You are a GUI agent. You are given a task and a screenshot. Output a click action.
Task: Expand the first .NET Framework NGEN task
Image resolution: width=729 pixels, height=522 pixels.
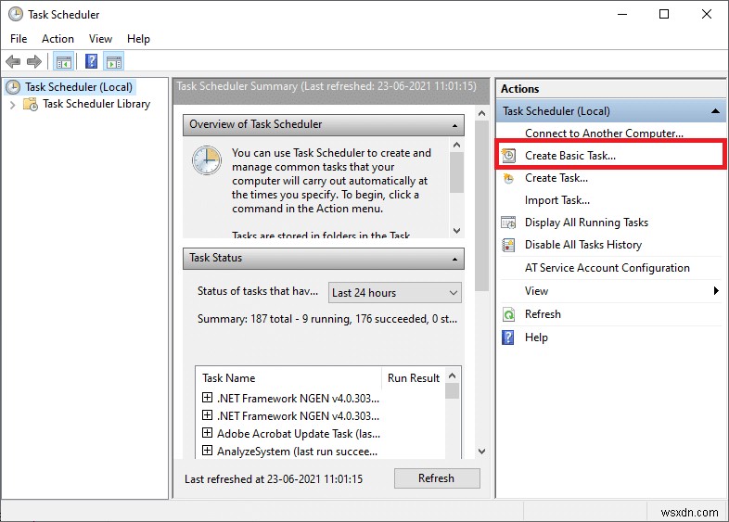[208, 398]
